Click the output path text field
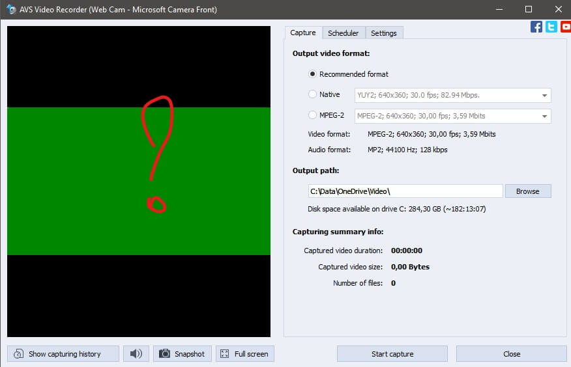The width and height of the screenshot is (571, 367). (x=404, y=191)
